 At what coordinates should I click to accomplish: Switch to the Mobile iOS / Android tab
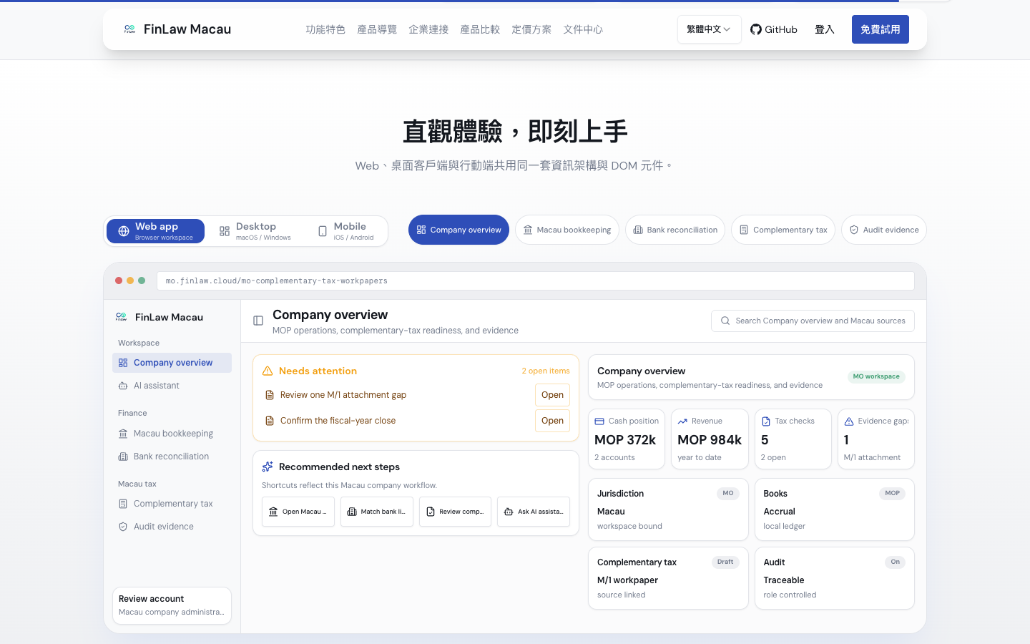point(345,231)
